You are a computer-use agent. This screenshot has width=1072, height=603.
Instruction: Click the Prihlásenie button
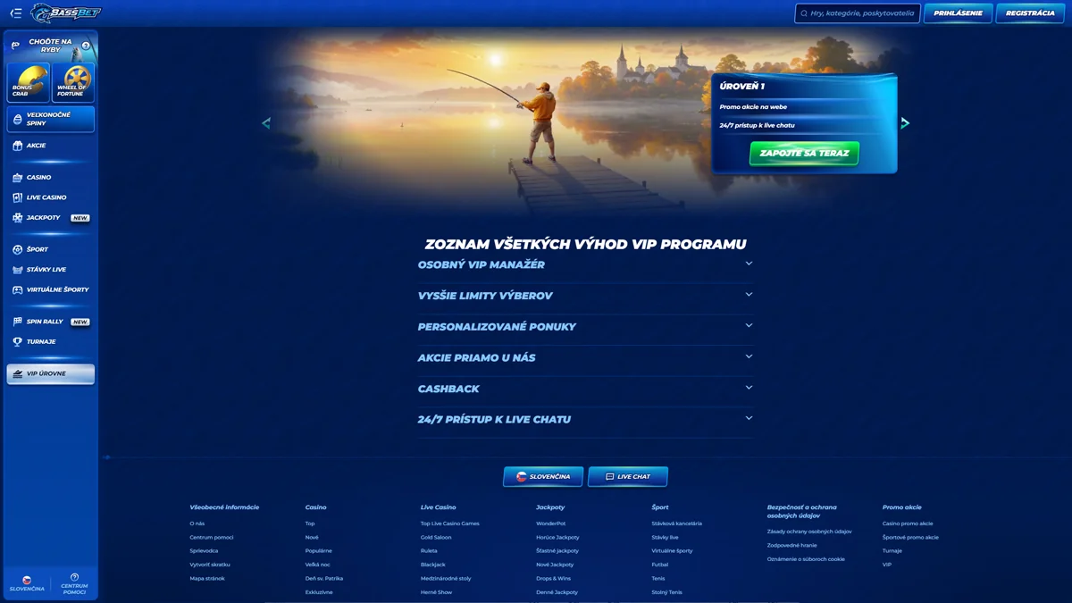(958, 13)
